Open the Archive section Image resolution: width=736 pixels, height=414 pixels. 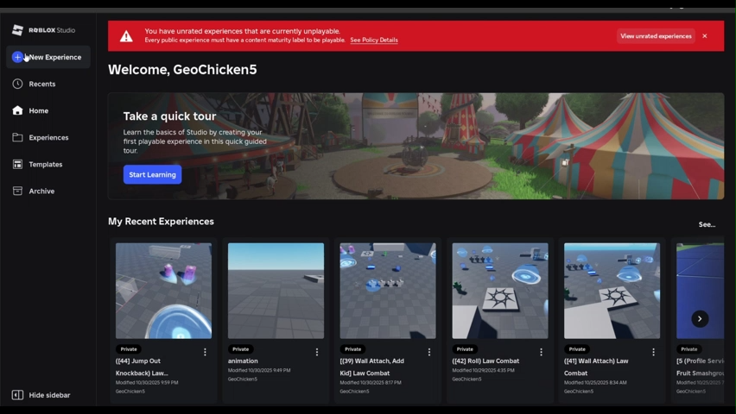48,191
